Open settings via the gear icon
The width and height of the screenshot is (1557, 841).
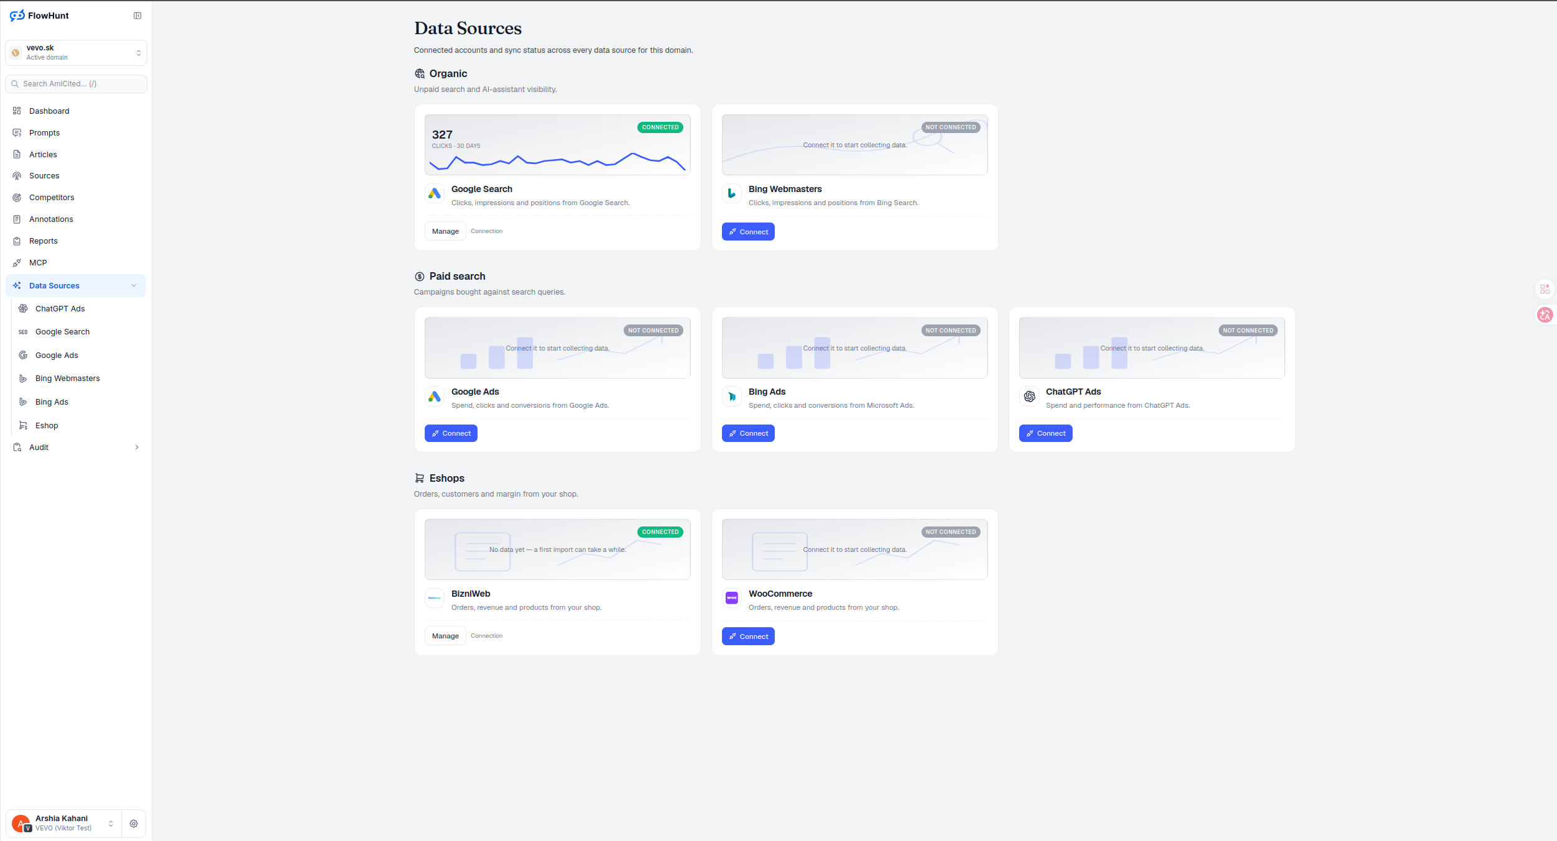tap(134, 824)
